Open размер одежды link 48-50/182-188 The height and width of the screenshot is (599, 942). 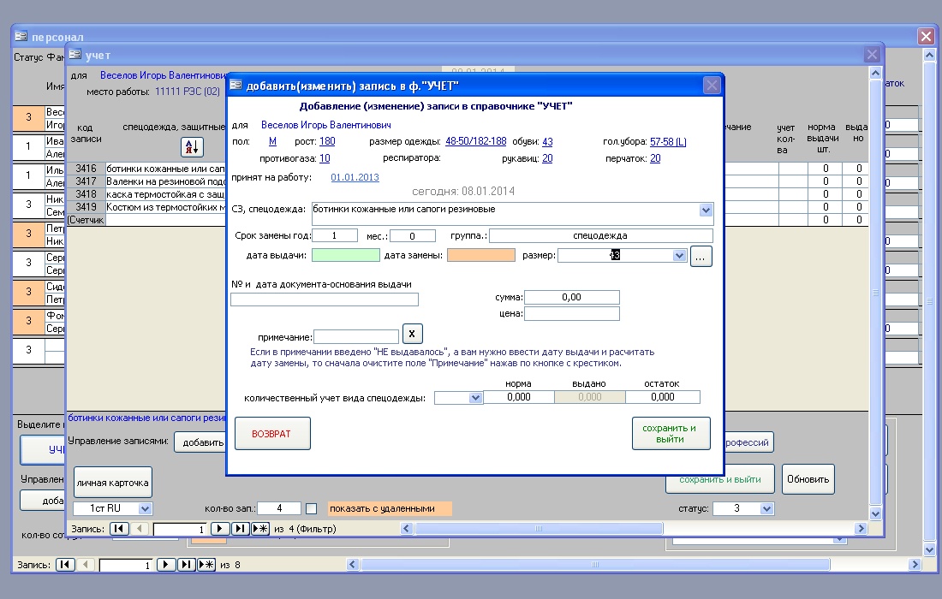pos(476,142)
